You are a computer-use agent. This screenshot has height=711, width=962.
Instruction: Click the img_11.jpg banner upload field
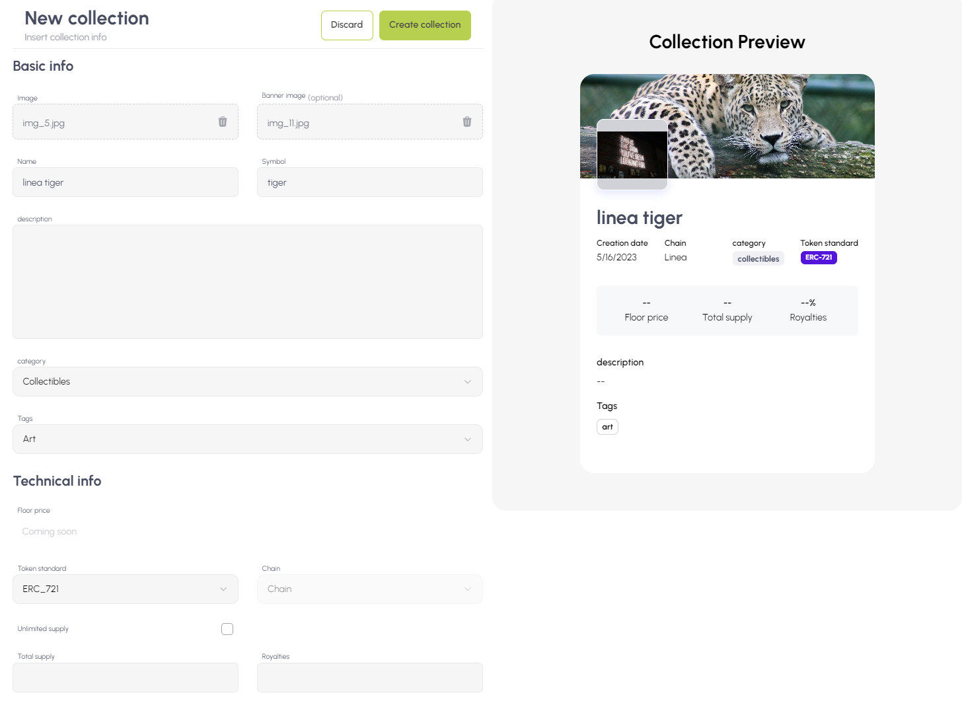370,122
